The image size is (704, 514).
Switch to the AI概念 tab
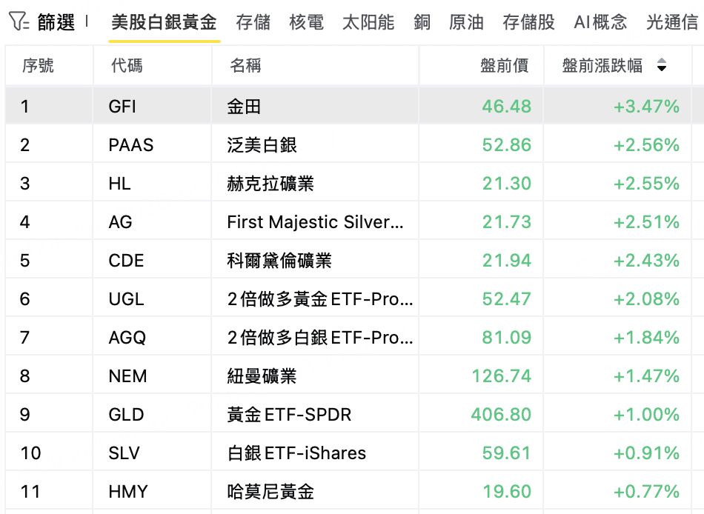[600, 22]
